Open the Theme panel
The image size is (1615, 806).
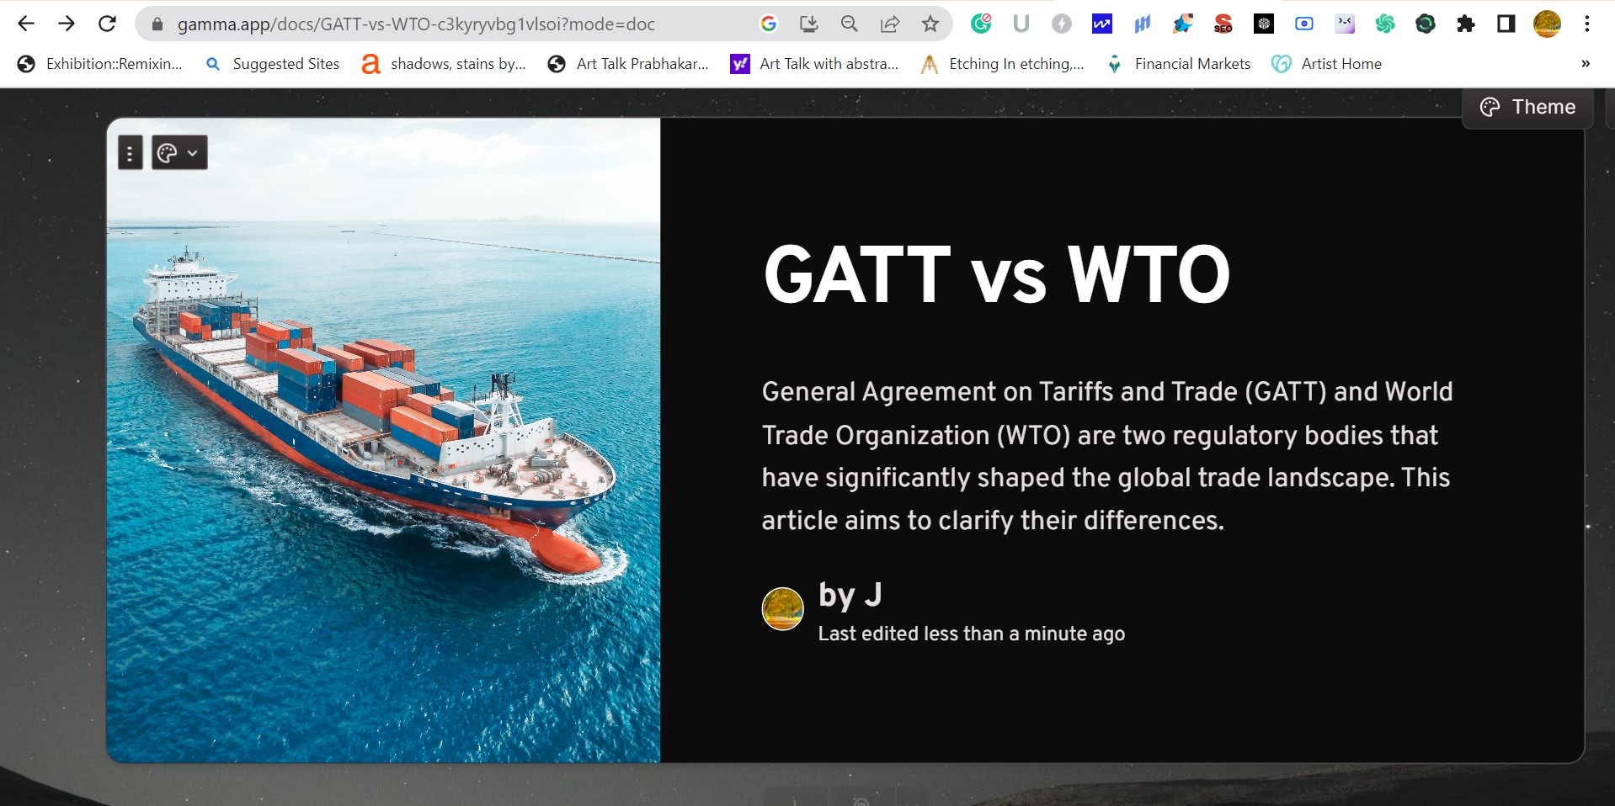[1527, 108]
